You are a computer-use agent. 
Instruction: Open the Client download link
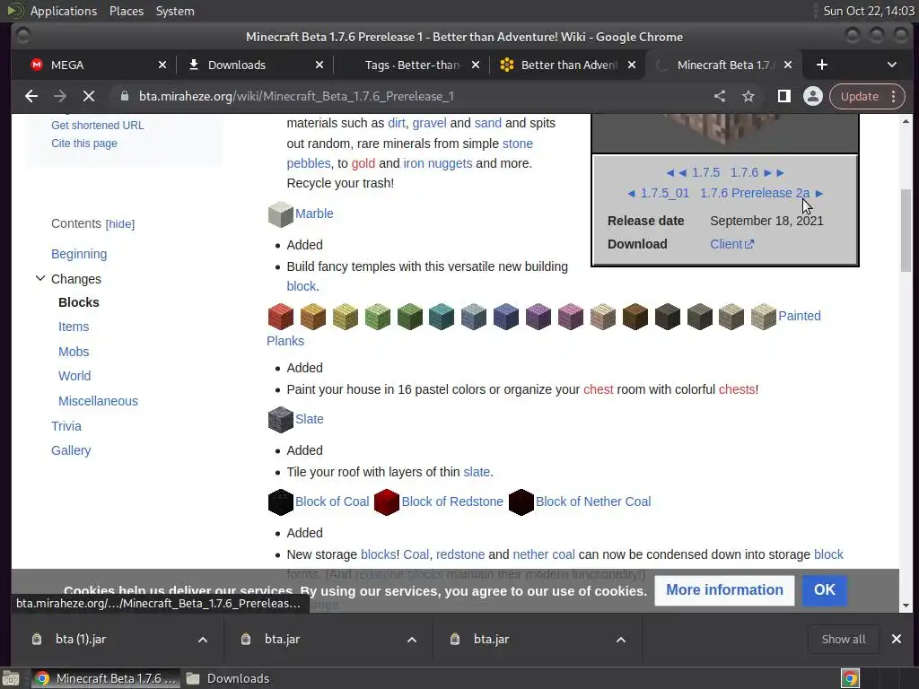pyautogui.click(x=732, y=244)
